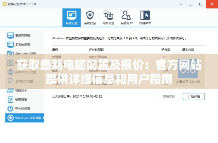
Task: Click the 上次评估日期 2021/10/19 text
Action: (77, 96)
